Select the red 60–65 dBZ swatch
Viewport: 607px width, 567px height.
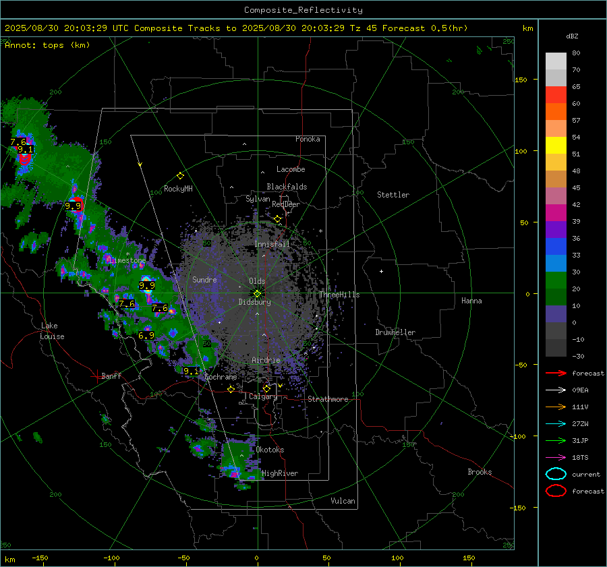point(556,95)
